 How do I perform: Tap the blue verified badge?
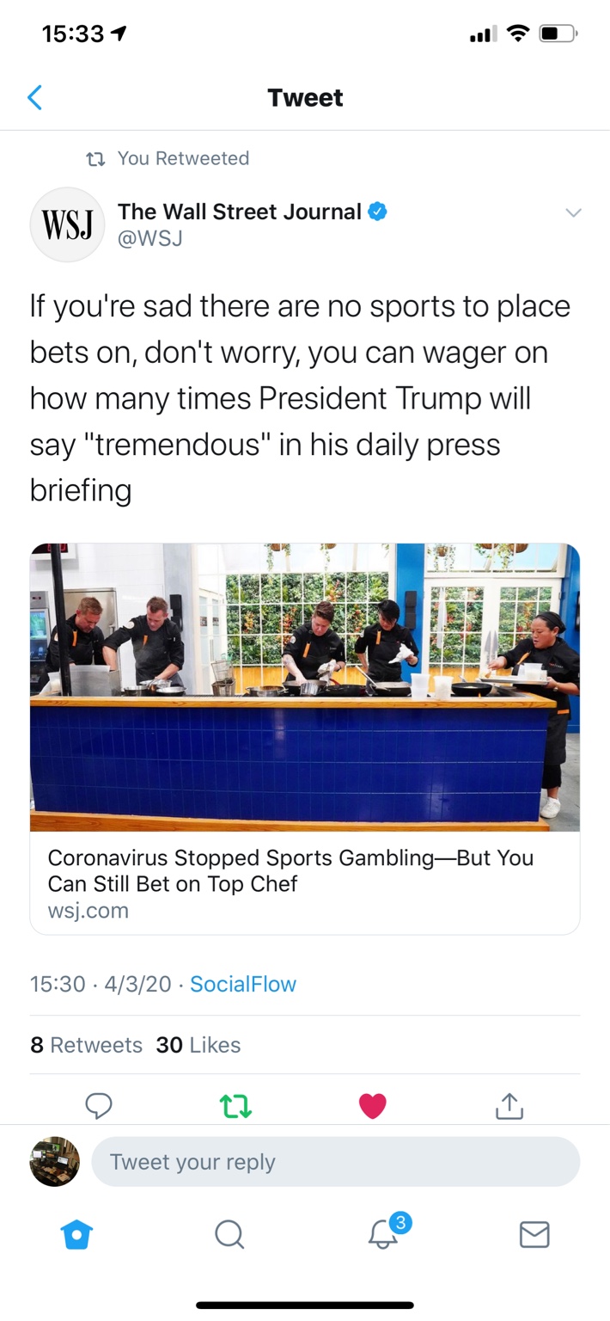click(x=377, y=212)
